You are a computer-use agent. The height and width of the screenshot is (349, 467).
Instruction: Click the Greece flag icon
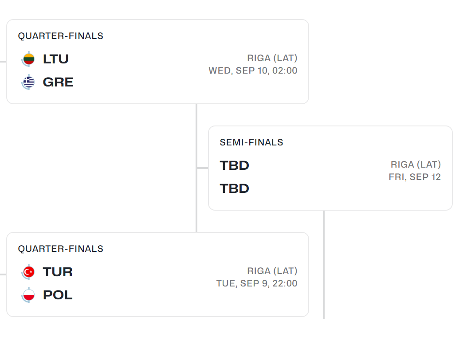[28, 82]
